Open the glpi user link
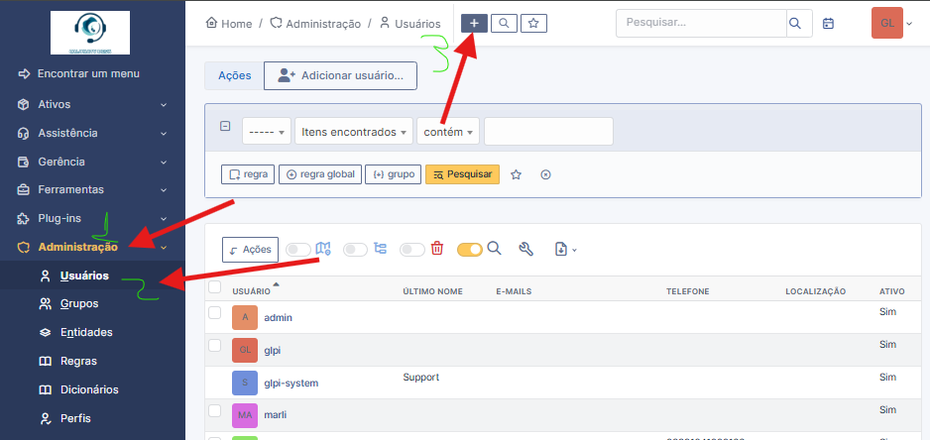The image size is (930, 440). coord(273,351)
